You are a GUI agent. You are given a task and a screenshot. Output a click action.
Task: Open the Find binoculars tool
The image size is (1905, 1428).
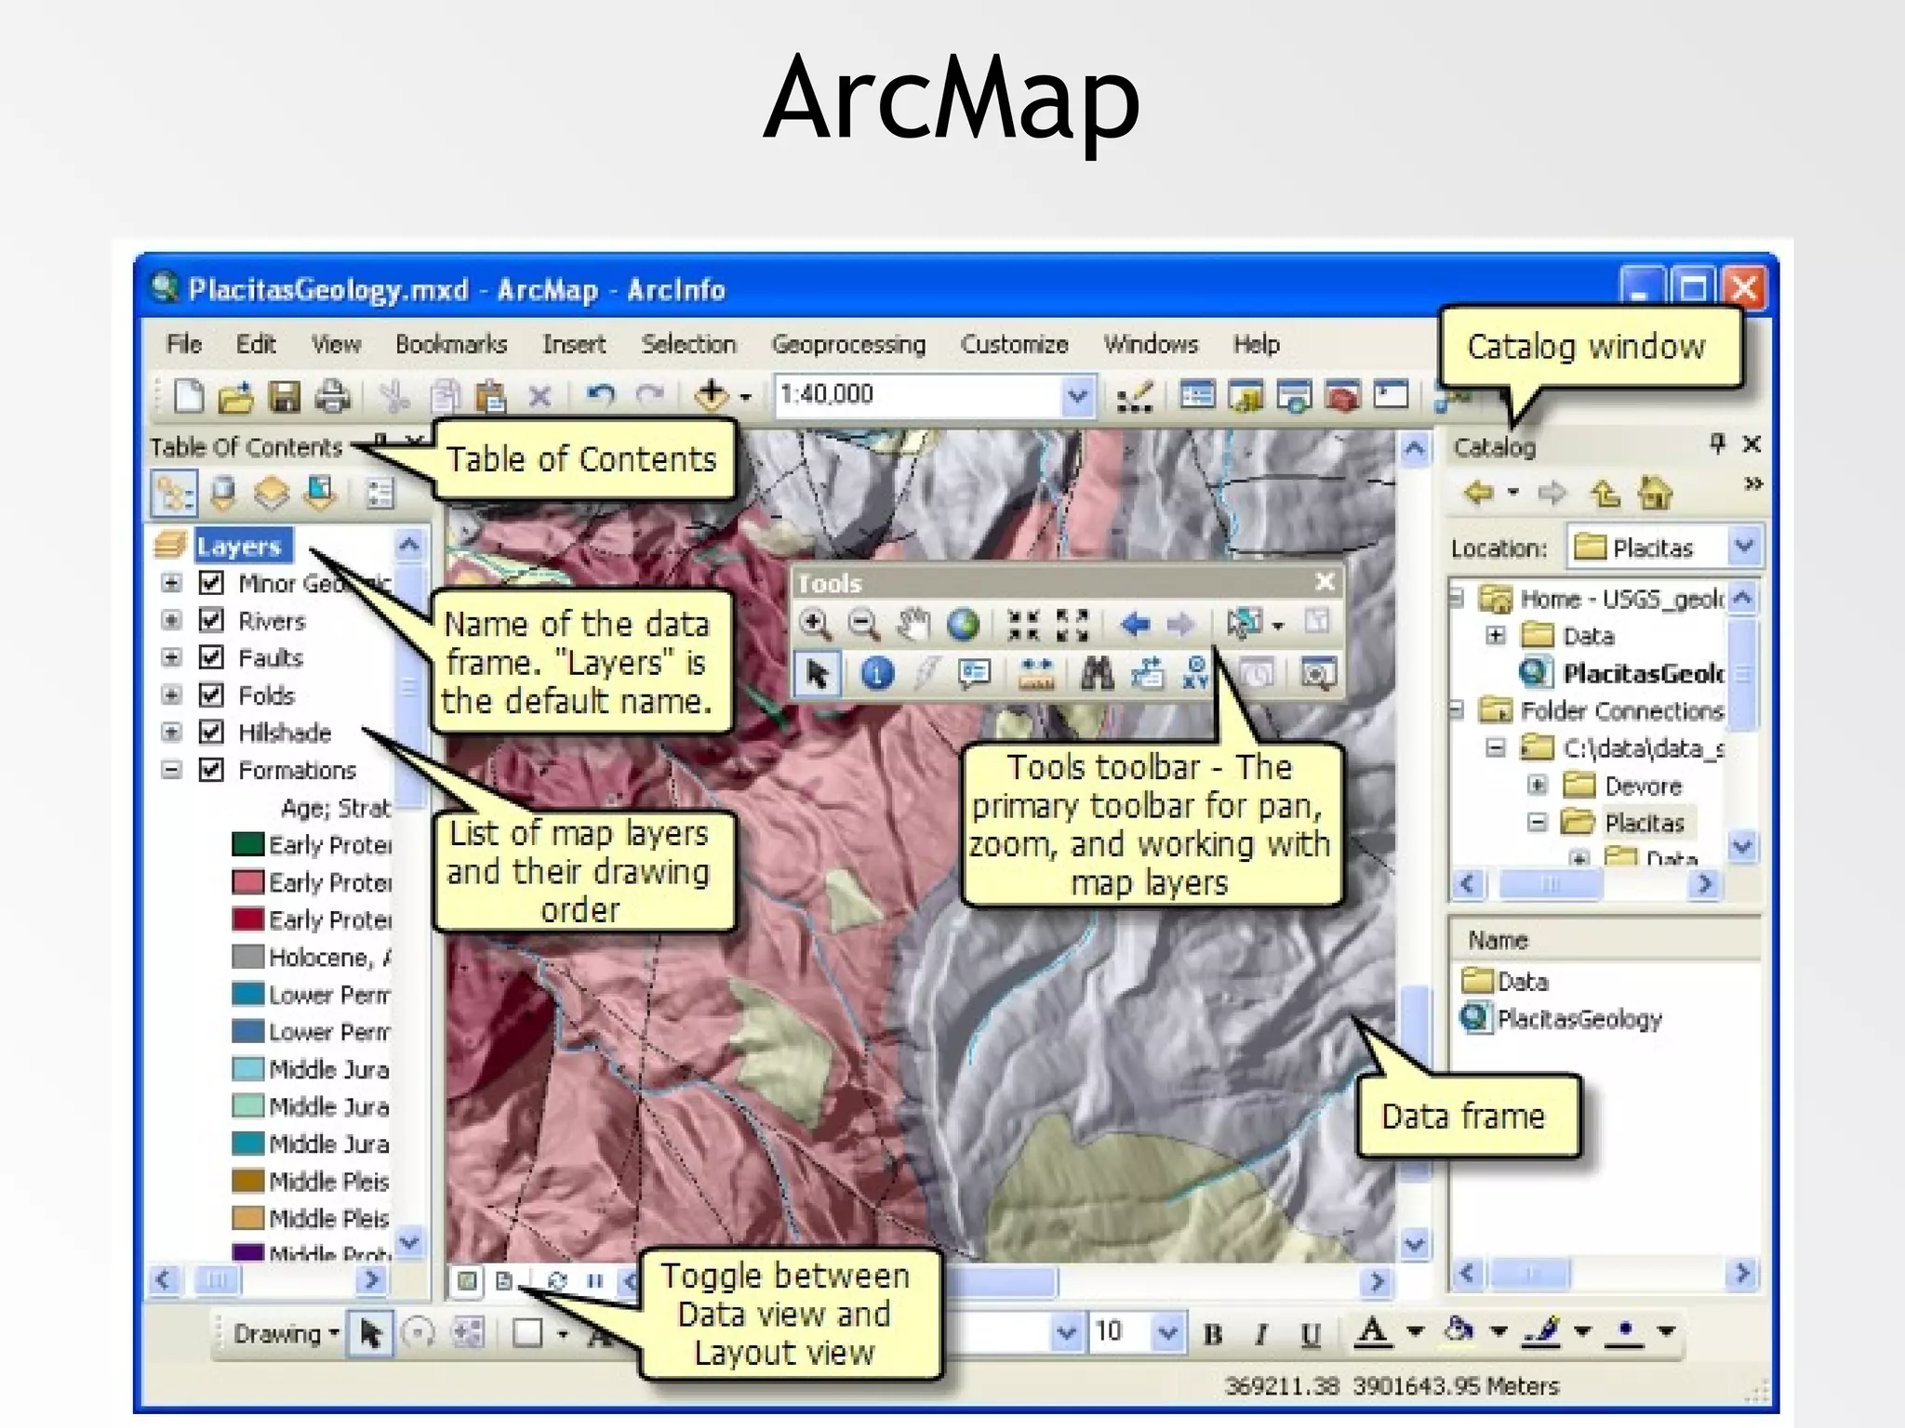pos(1097,673)
